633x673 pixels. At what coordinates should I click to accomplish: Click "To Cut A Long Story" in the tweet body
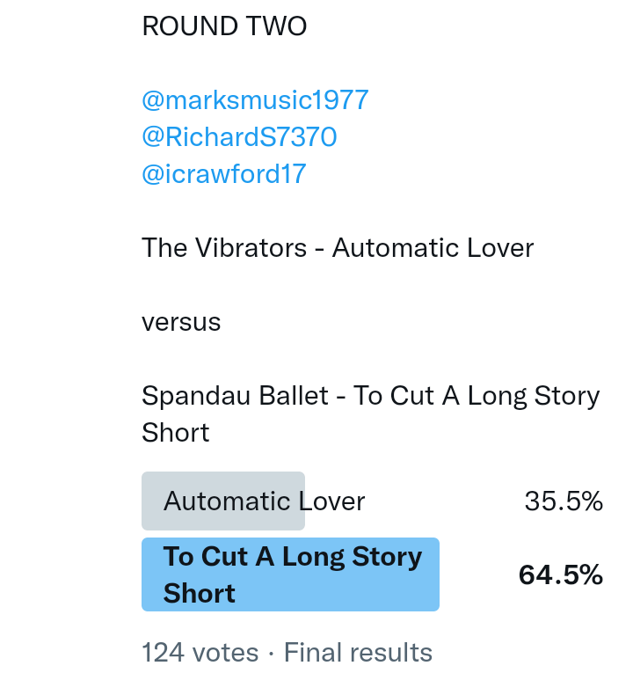(x=477, y=396)
